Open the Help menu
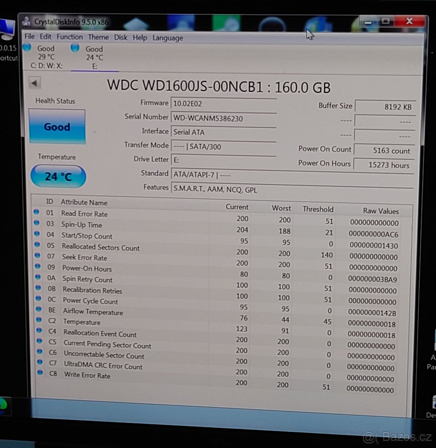Image resolution: width=436 pixels, height=448 pixels. pyautogui.click(x=140, y=38)
